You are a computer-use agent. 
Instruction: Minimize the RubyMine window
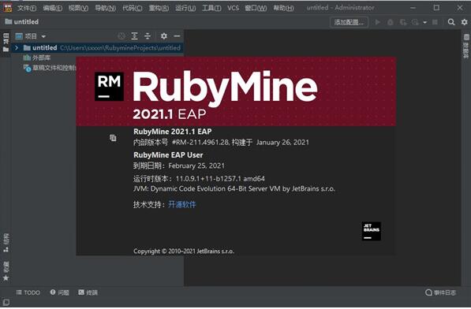coord(413,8)
